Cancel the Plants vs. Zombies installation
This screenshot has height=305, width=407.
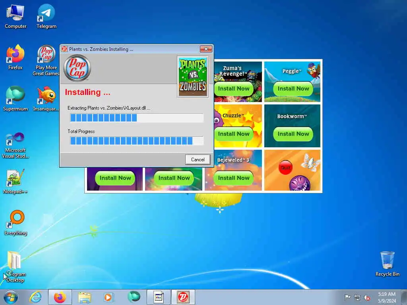click(x=198, y=160)
